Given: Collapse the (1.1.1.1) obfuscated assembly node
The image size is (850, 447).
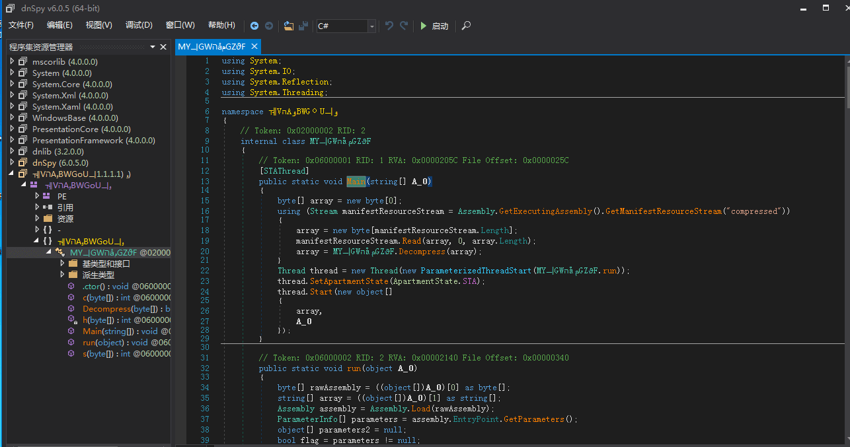Looking at the screenshot, I should tap(11, 174).
